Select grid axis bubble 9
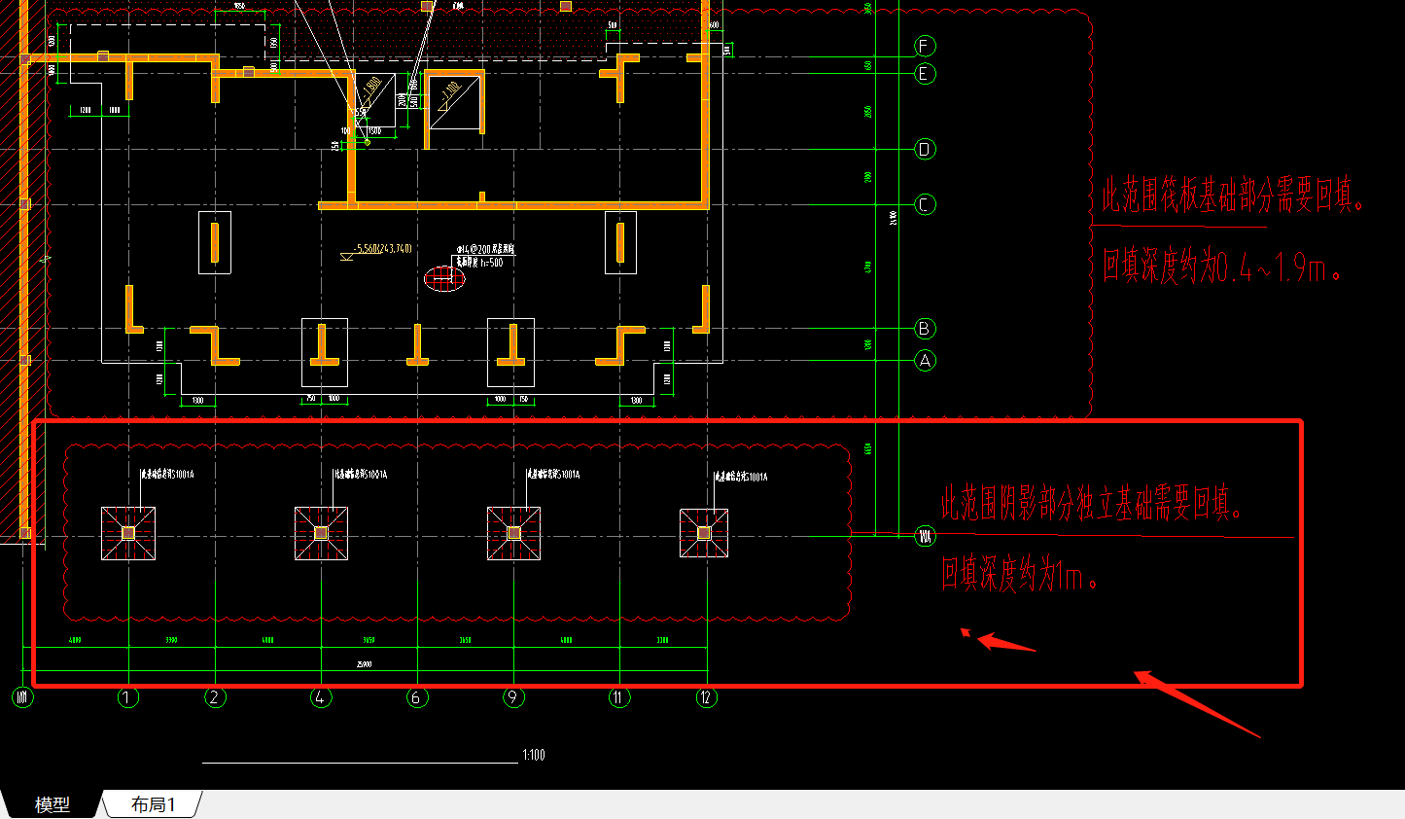Viewport: 1405px width, 819px height. click(513, 697)
